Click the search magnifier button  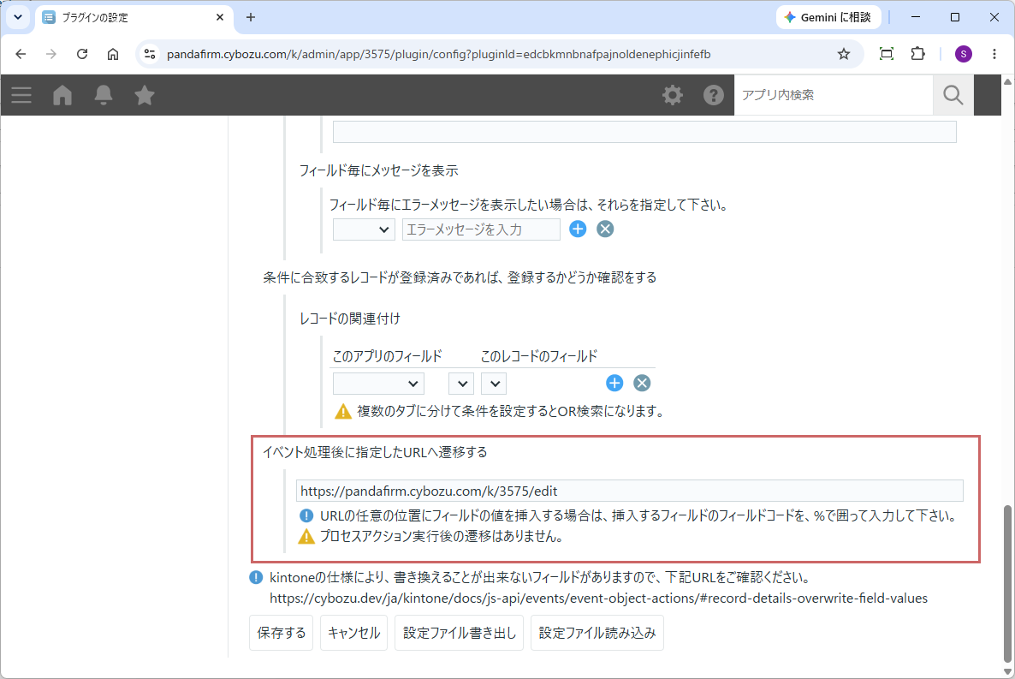click(953, 95)
